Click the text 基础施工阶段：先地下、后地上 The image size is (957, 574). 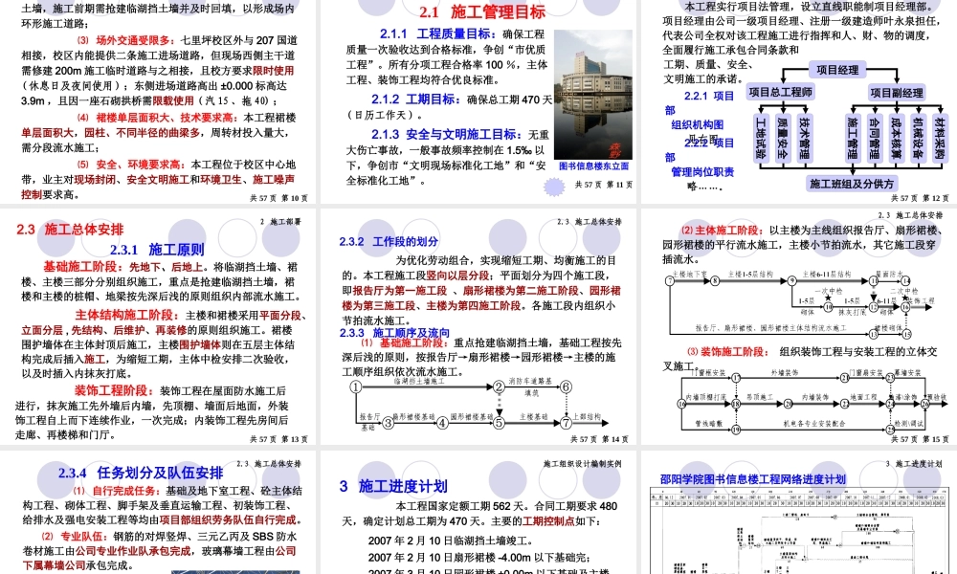(x=123, y=267)
